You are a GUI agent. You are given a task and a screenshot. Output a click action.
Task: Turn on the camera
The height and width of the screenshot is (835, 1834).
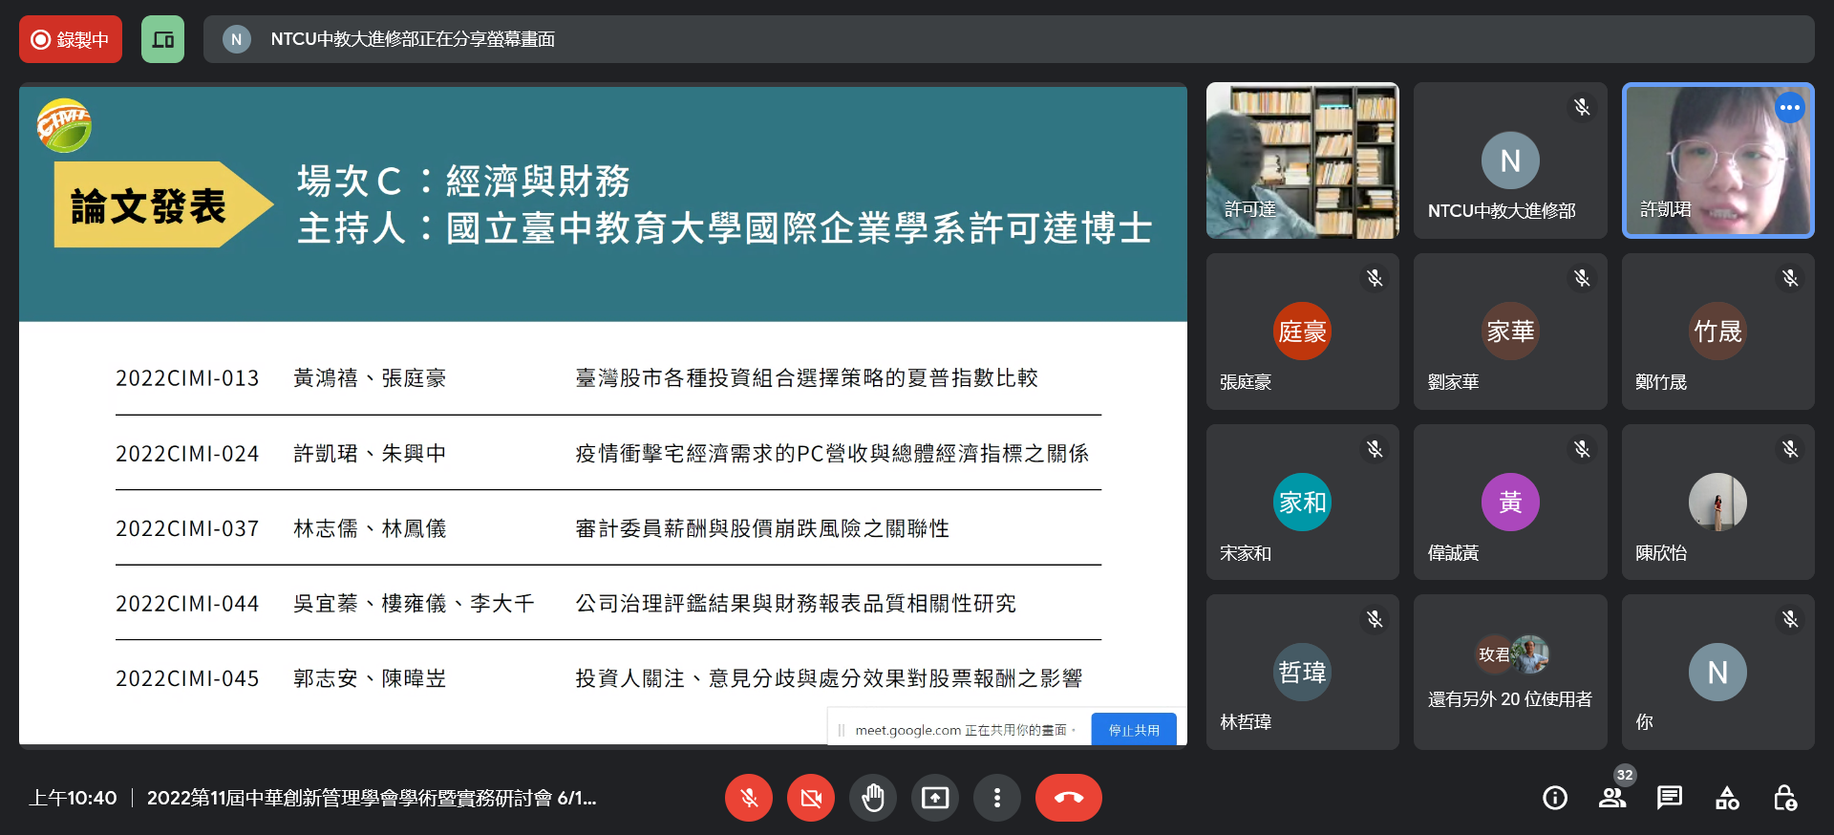point(811,798)
